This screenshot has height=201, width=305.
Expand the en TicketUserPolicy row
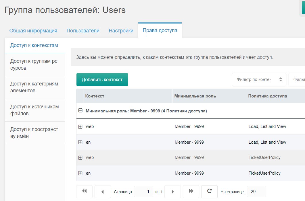[x=80, y=173]
